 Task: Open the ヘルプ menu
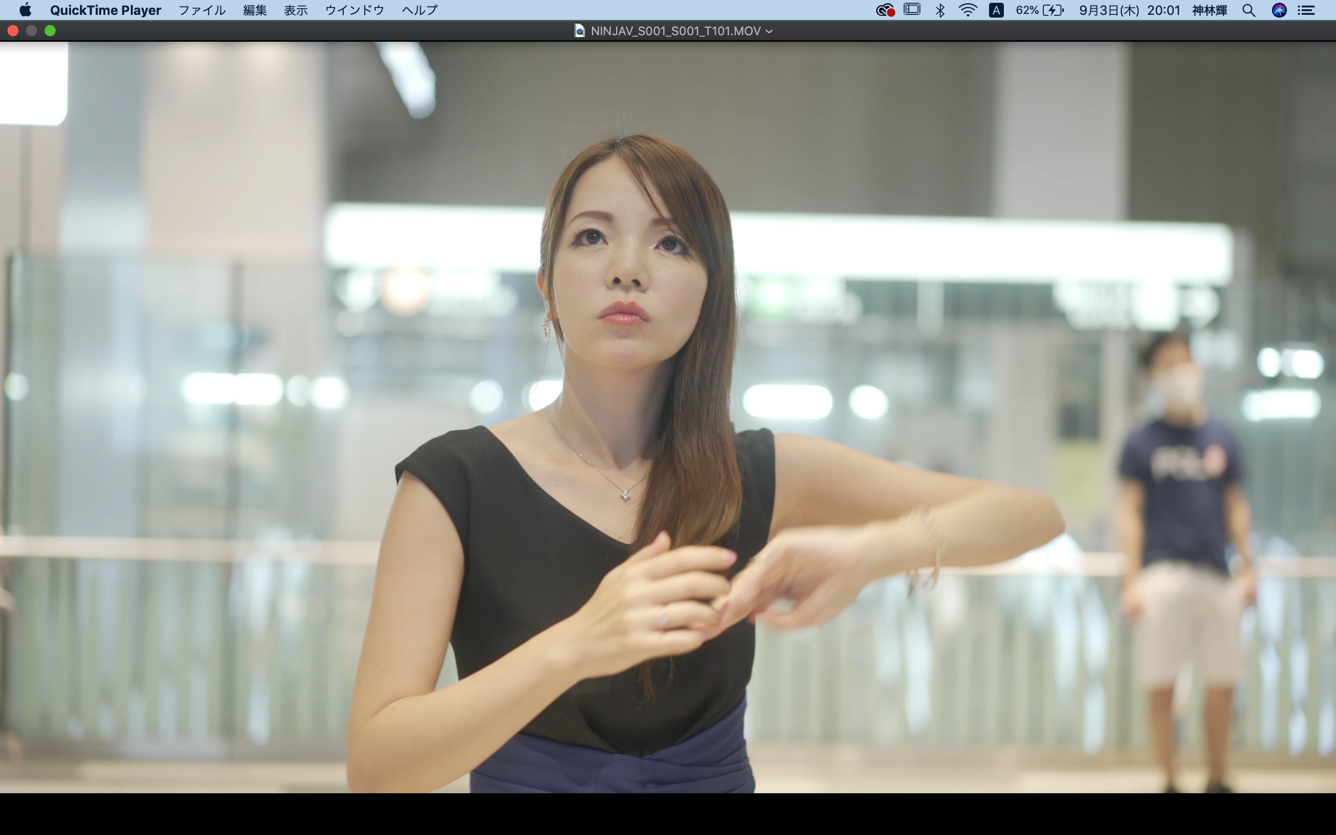point(419,10)
